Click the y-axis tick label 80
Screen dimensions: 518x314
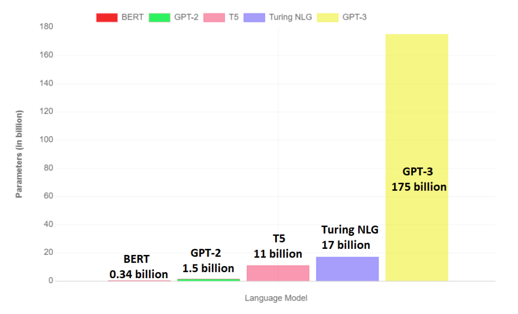(48, 168)
